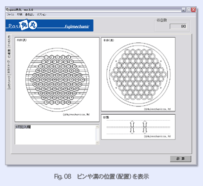
Task: Click the app icon in title bar
Action: tap(8, 10)
